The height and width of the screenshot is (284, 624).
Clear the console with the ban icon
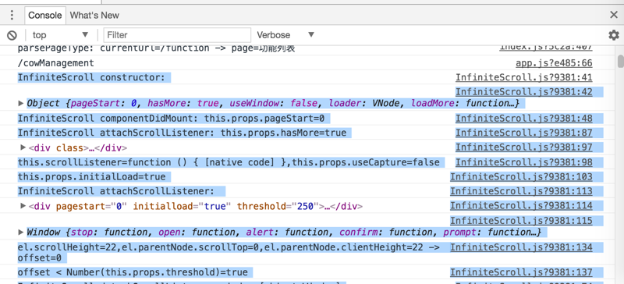pyautogui.click(x=12, y=35)
